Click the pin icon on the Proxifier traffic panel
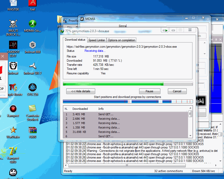Image resolution: width=224 pixels, height=179 pixels. [x=216, y=39]
